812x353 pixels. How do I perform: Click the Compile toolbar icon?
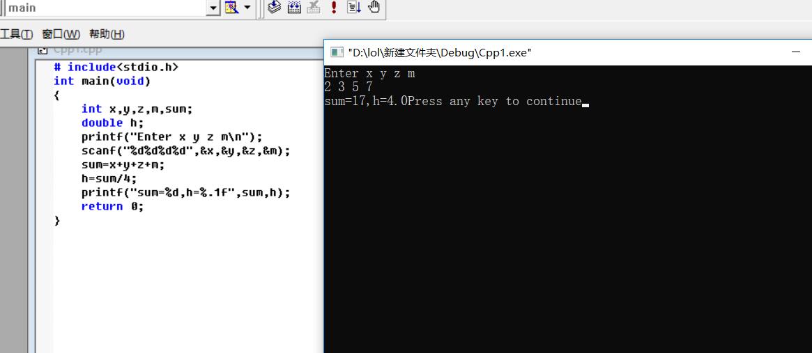pos(275,7)
